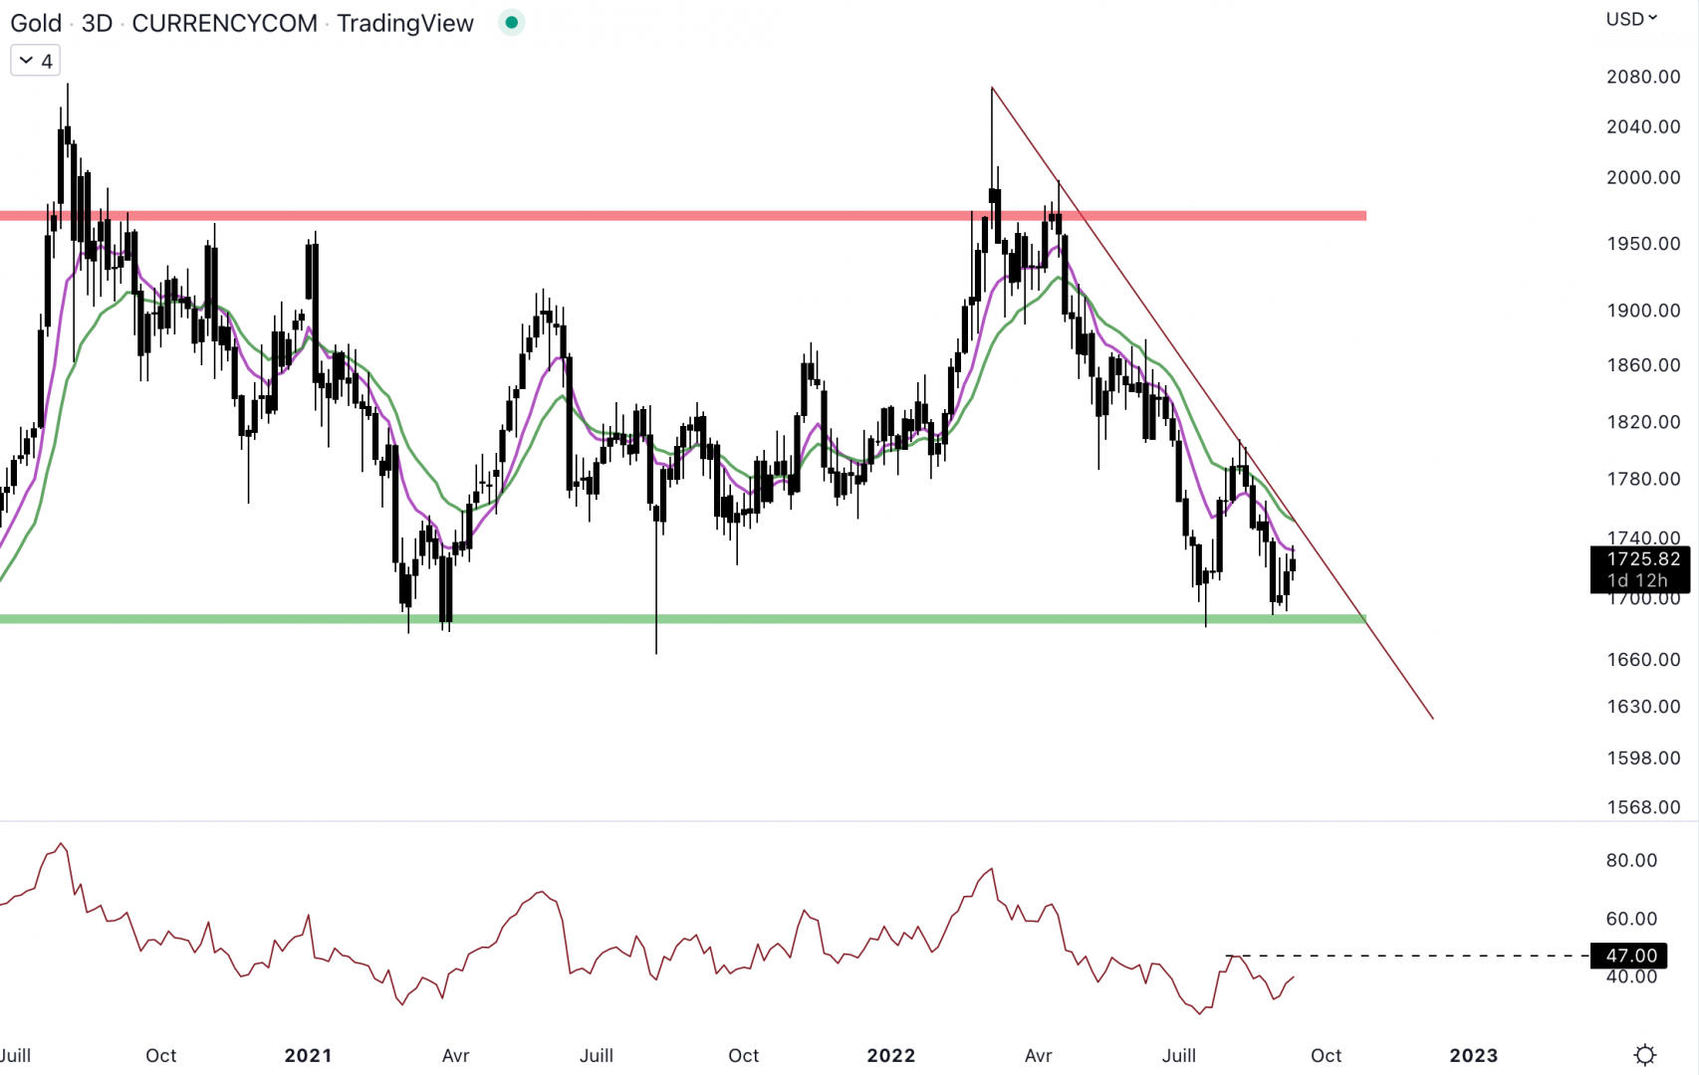The image size is (1699, 1075).
Task: Click the 1598.00 price axis label
Action: pos(1643,758)
